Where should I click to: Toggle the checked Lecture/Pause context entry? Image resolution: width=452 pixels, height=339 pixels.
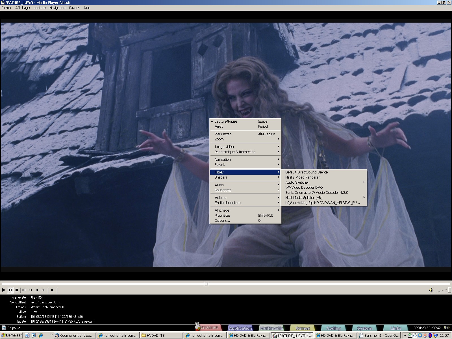(245, 121)
